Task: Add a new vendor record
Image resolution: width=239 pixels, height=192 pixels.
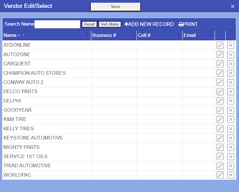Action: tap(149, 24)
